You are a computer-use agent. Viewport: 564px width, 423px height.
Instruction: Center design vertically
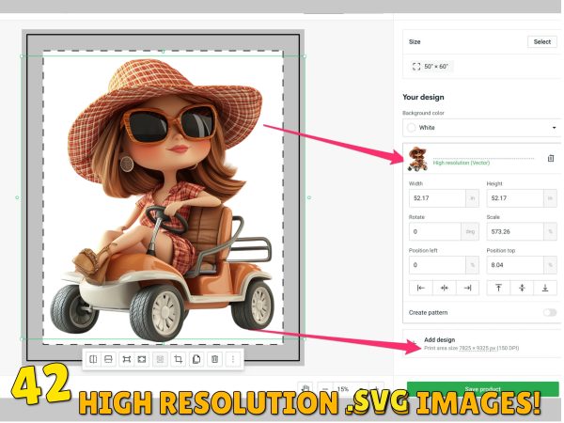(522, 288)
